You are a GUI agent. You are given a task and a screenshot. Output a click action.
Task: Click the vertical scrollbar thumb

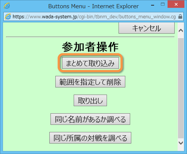point(181,88)
